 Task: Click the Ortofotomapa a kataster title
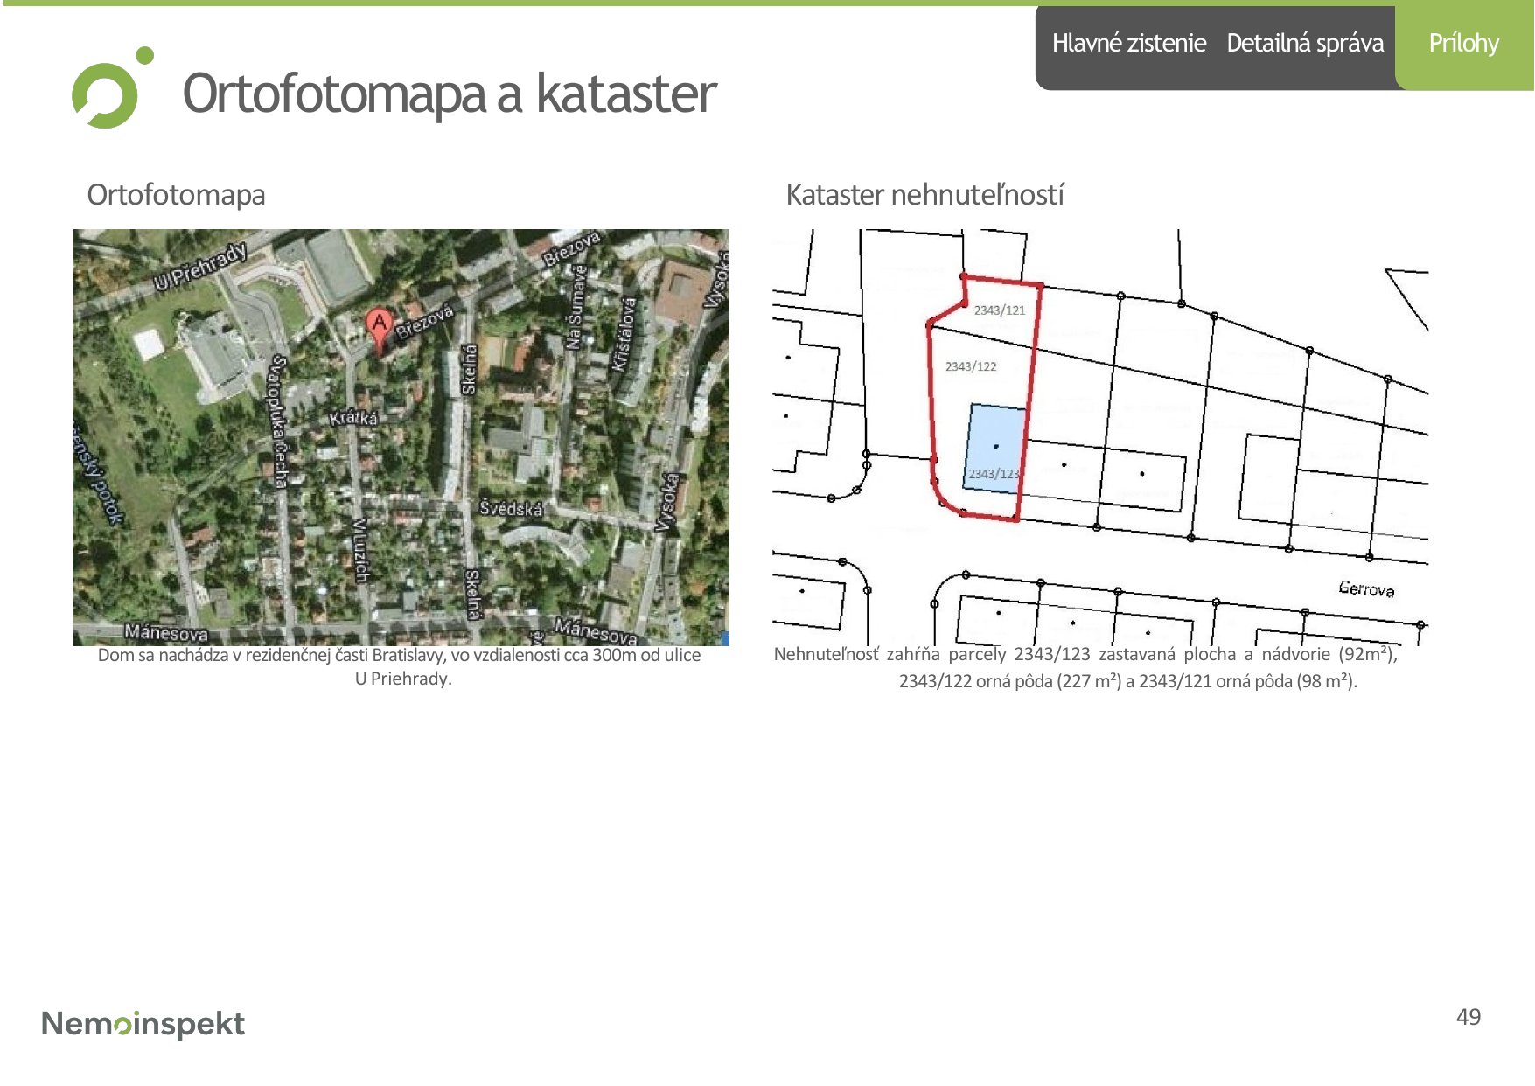[450, 93]
